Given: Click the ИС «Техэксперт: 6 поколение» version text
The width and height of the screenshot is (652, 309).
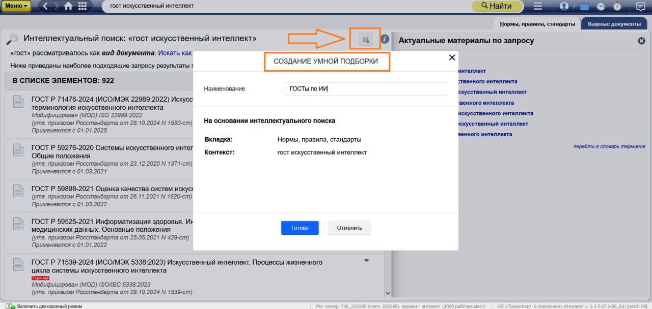Looking at the screenshot, I should pos(573,306).
